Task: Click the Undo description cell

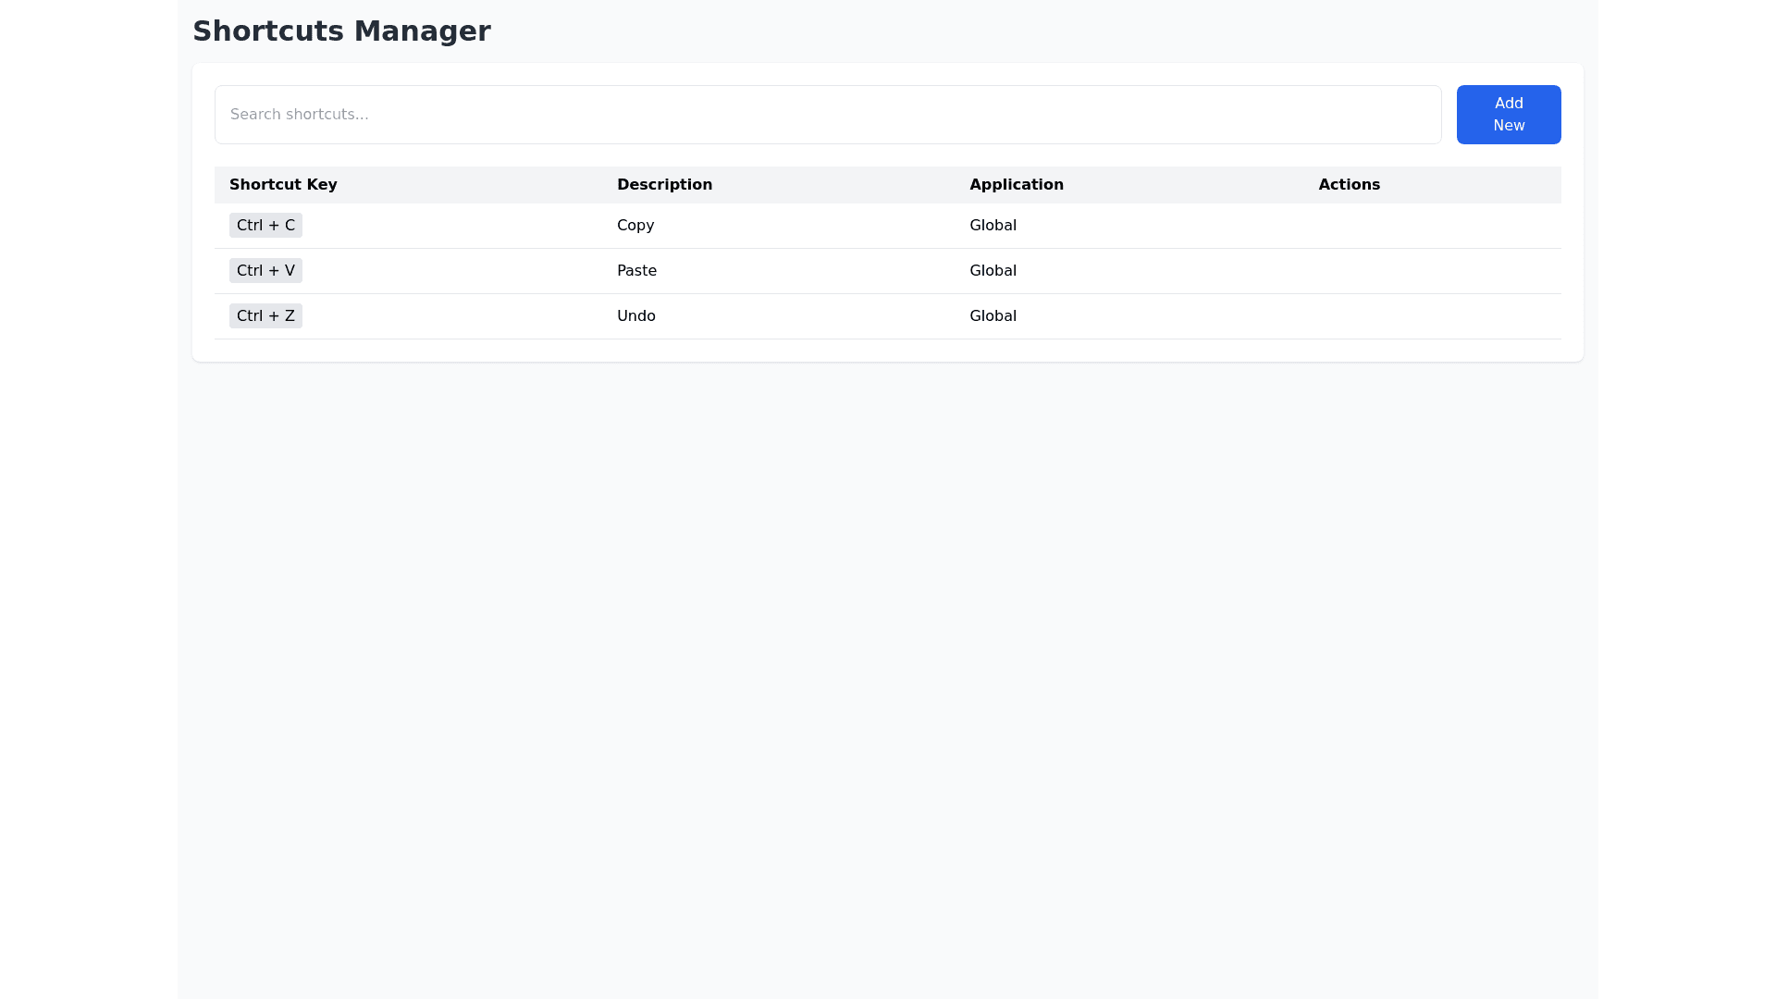Action: click(635, 316)
